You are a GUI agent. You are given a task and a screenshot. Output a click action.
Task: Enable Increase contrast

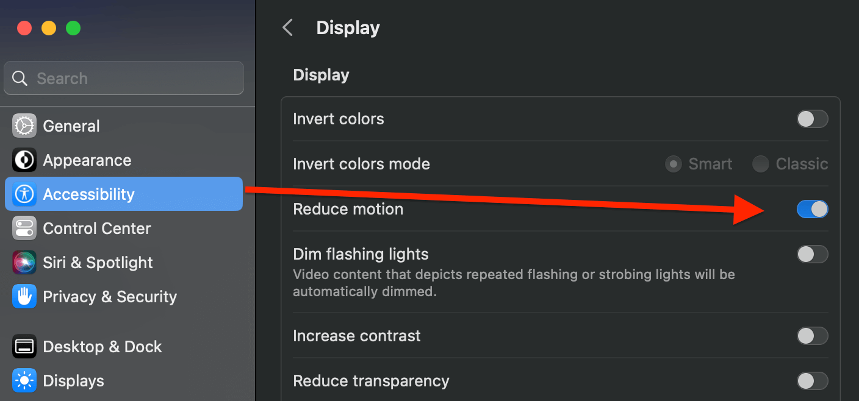click(812, 336)
